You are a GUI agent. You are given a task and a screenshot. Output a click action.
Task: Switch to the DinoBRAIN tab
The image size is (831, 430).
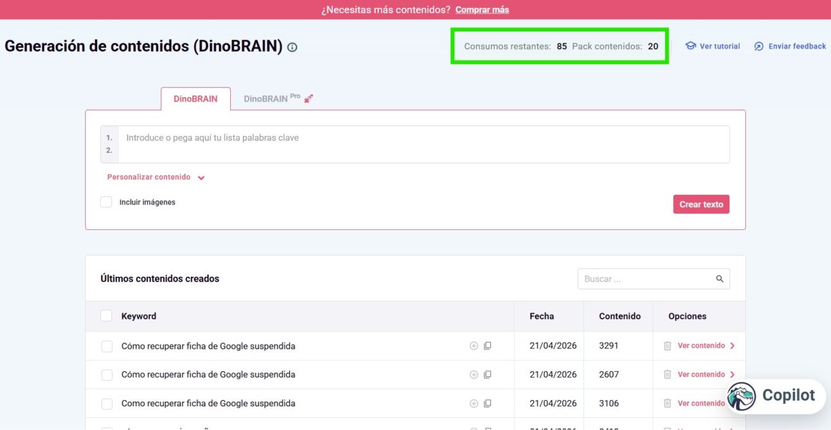coord(196,99)
